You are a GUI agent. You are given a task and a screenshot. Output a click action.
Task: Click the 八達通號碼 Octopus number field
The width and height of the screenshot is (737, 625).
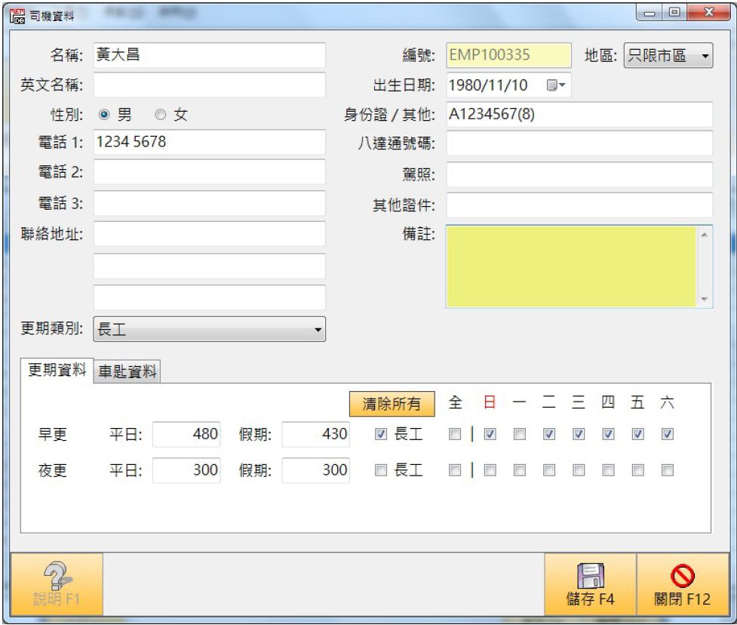tap(579, 143)
